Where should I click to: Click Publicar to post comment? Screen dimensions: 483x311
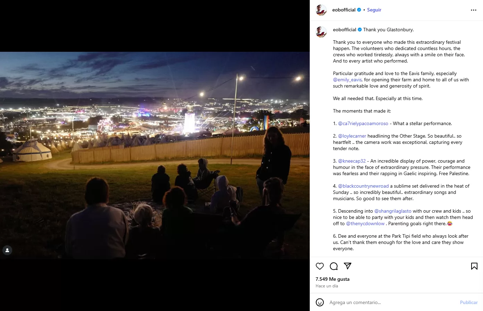469,302
